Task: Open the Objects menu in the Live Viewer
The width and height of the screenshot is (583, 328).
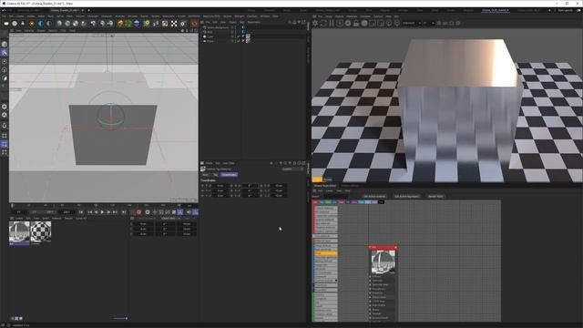Action: [x=339, y=16]
